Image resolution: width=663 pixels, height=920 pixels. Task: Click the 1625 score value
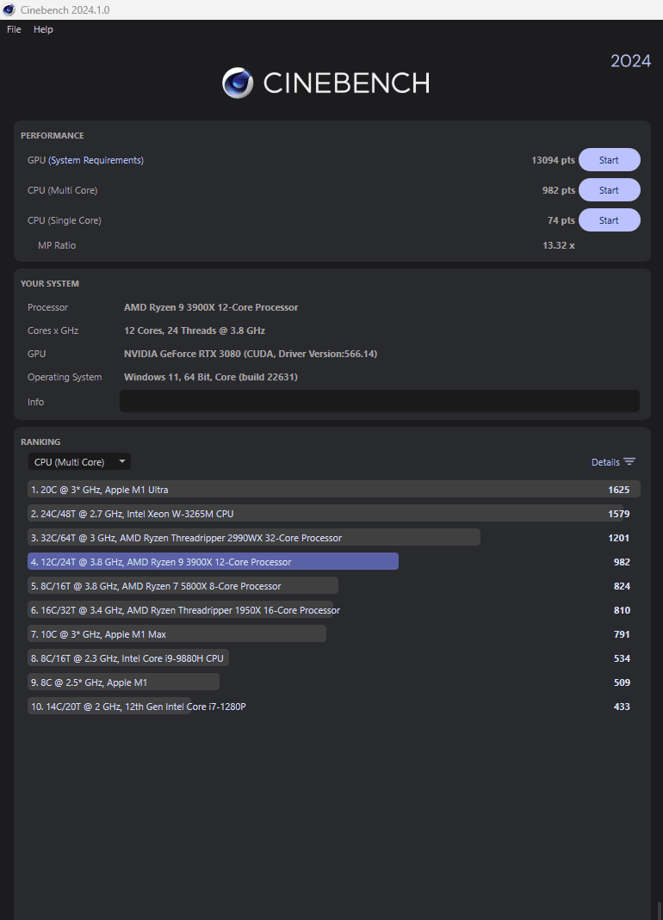(x=619, y=490)
